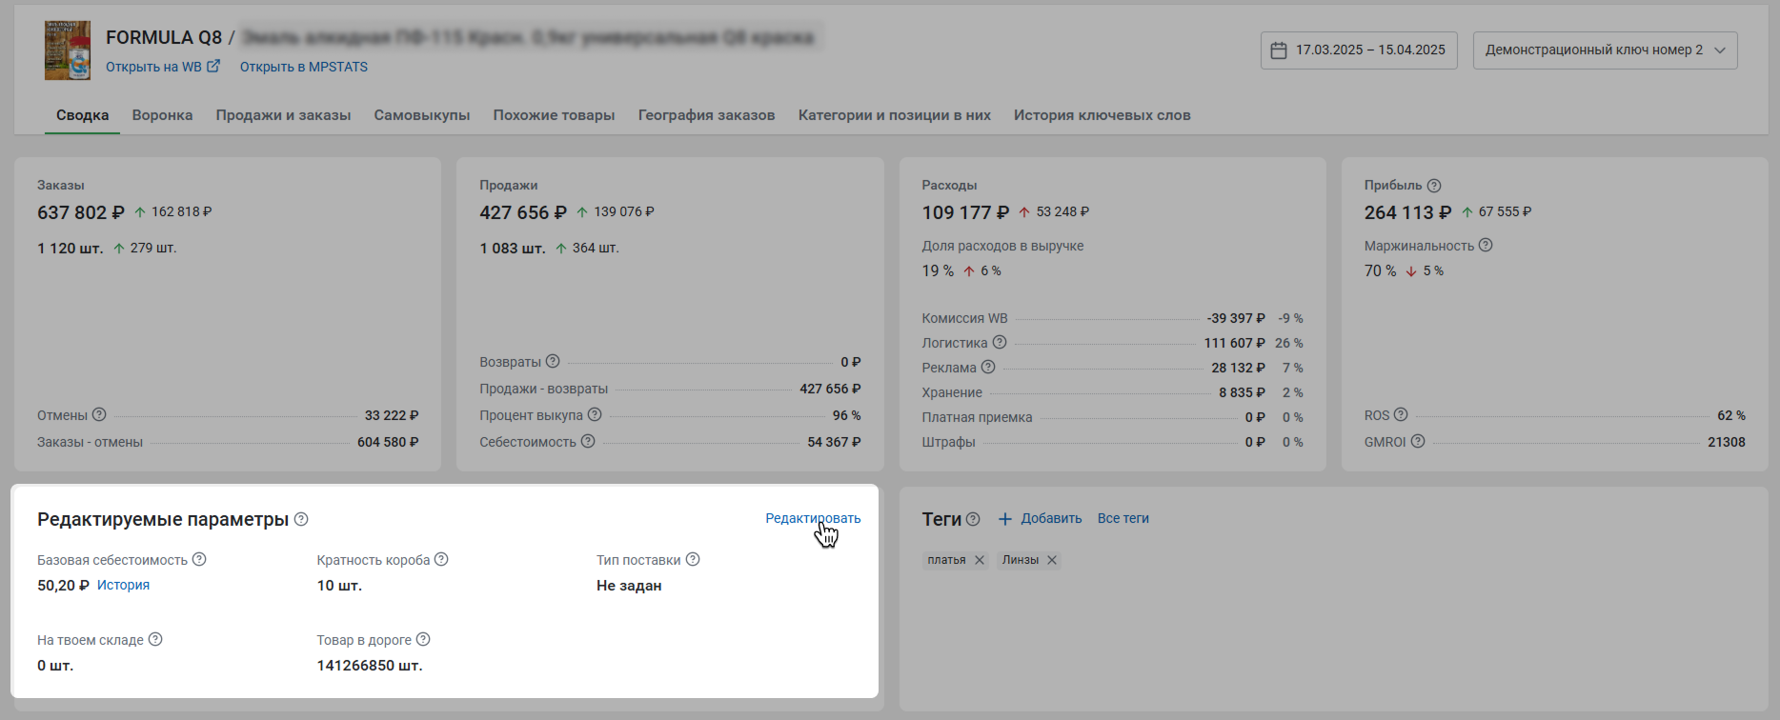Click the Добавить tag link
This screenshot has height=720, width=1780.
1051,518
